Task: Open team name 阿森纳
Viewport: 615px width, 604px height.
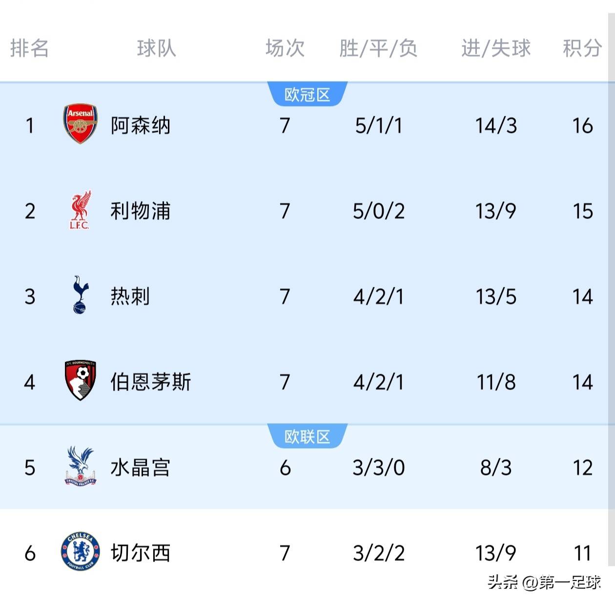Action: 140,126
